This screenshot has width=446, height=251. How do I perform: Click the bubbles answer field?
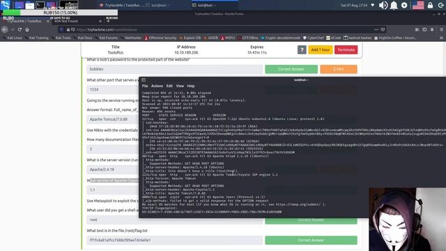pyautogui.click(x=175, y=69)
